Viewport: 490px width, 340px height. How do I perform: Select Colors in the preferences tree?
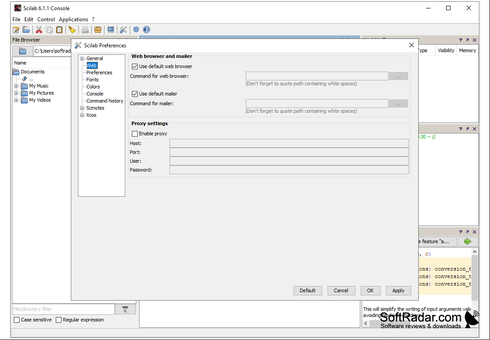coord(93,87)
